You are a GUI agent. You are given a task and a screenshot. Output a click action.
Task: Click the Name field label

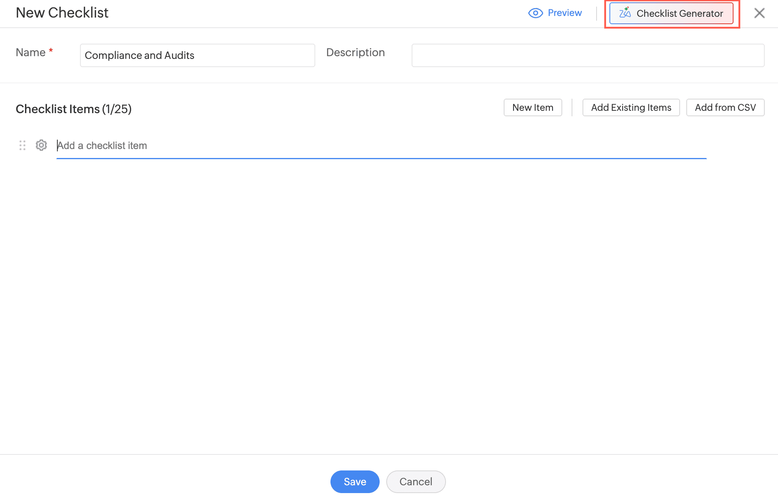(30, 53)
